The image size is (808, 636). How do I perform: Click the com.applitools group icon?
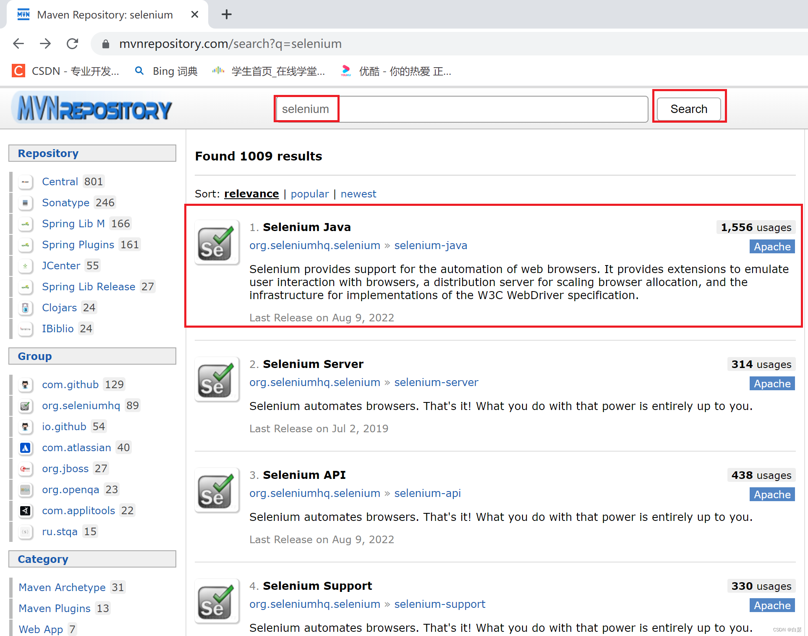pyautogui.click(x=25, y=511)
